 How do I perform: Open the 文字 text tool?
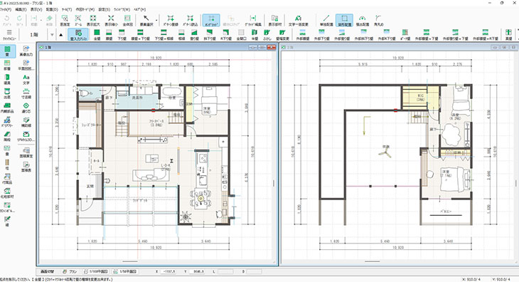26,80
